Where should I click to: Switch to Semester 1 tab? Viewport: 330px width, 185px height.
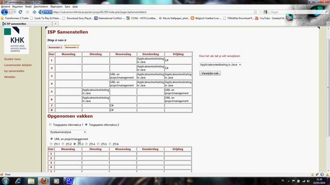[56, 47]
